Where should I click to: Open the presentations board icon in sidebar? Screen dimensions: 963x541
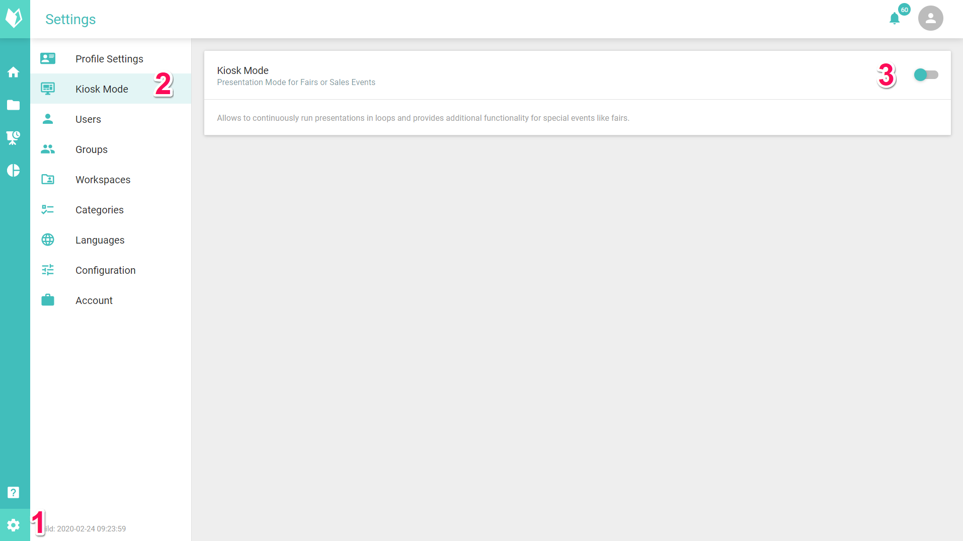pyautogui.click(x=14, y=137)
